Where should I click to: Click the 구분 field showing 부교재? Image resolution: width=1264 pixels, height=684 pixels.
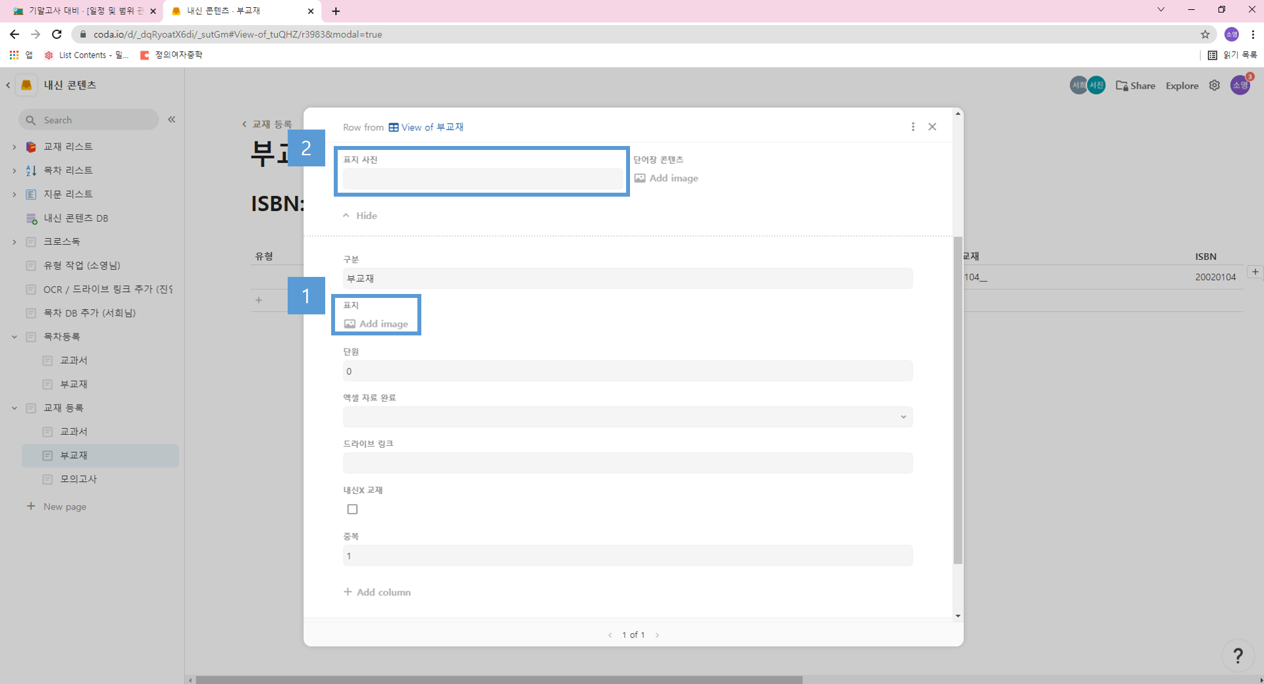coord(627,278)
